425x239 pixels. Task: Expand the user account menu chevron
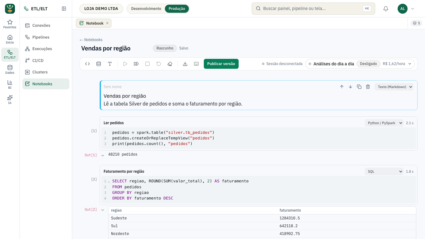point(413,9)
